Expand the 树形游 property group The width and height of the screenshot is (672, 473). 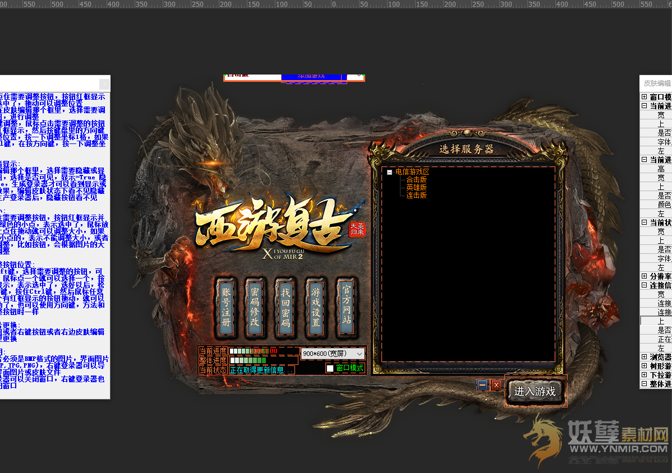[x=644, y=365]
